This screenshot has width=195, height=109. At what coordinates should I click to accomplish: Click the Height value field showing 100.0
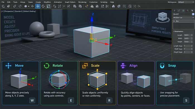[x=187, y=42]
